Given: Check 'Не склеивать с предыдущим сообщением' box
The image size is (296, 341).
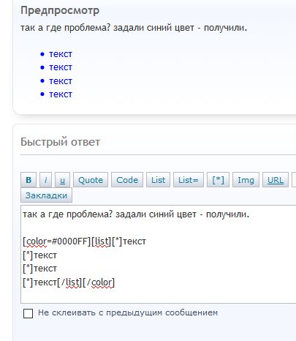Looking at the screenshot, I should click(x=28, y=313).
